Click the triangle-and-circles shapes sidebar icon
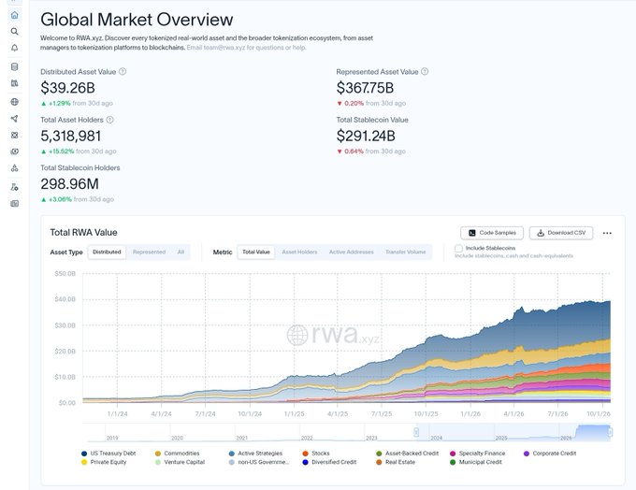The height and width of the screenshot is (490, 636). point(15,168)
